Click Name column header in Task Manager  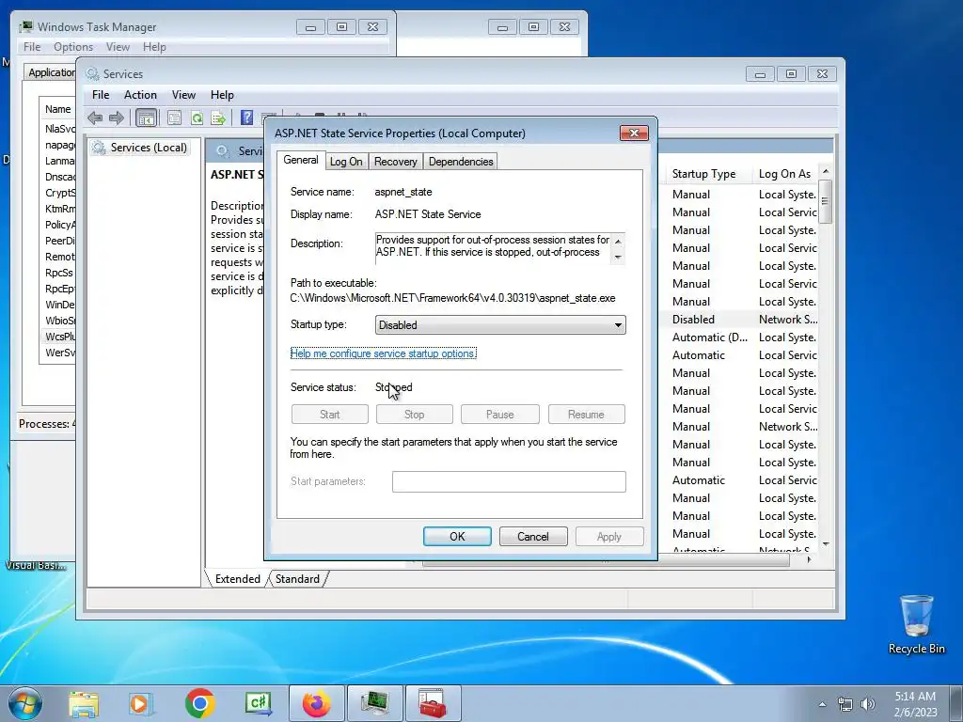pos(57,109)
